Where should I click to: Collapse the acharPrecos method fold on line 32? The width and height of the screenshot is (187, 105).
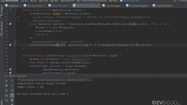pyautogui.click(x=15, y=55)
